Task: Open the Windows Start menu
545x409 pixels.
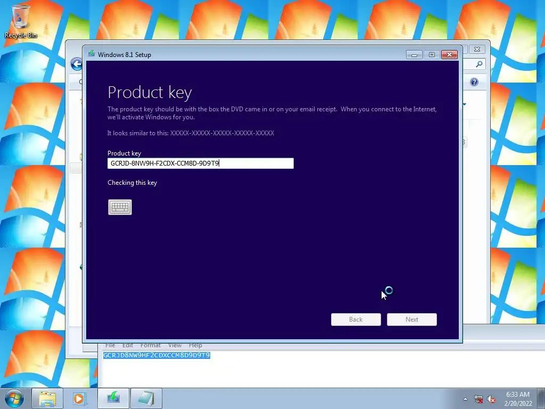Action: coord(14,398)
